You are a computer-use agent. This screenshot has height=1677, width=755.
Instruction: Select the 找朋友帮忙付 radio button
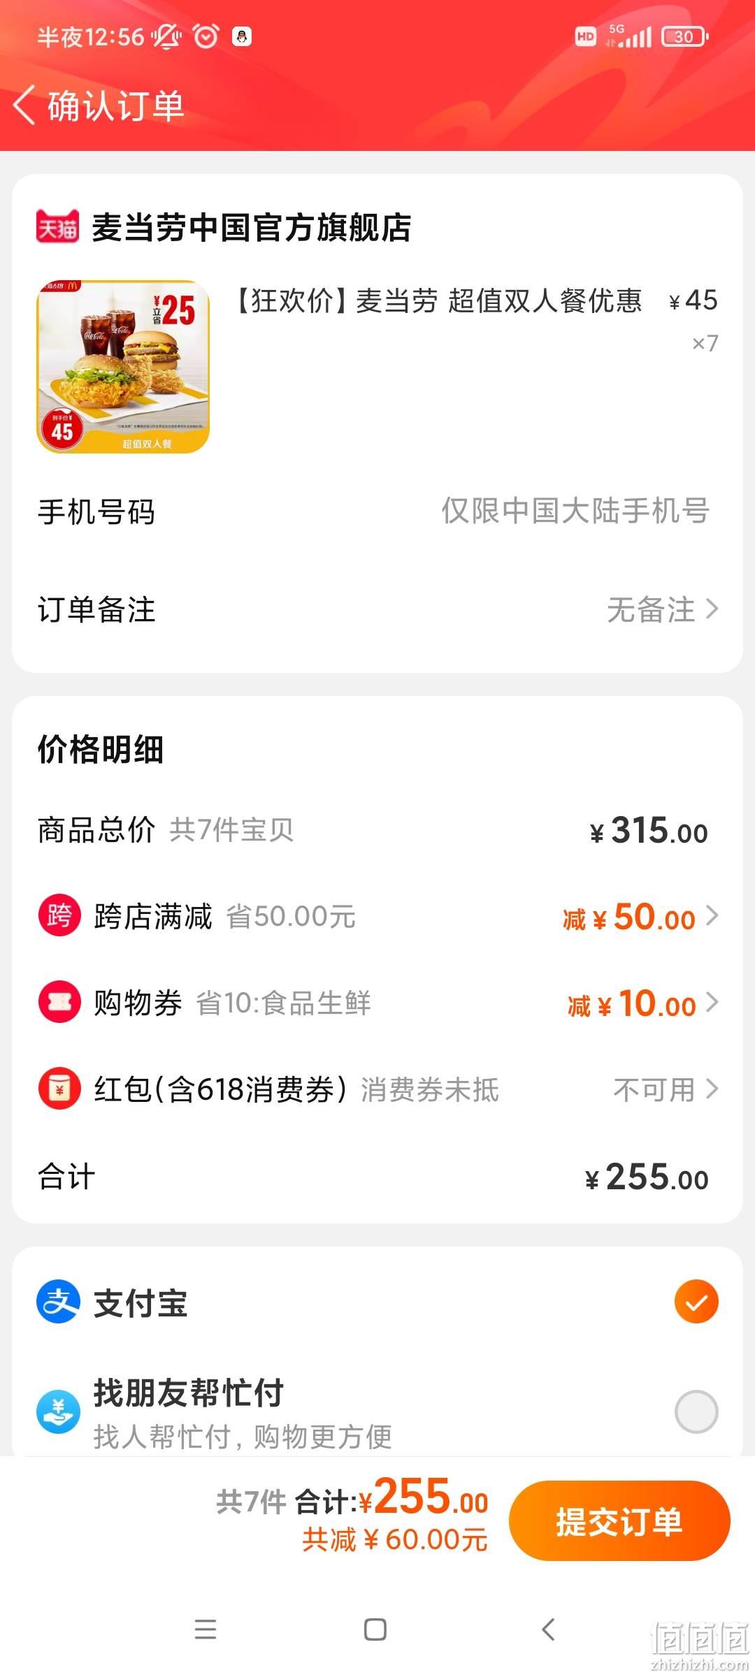696,1411
